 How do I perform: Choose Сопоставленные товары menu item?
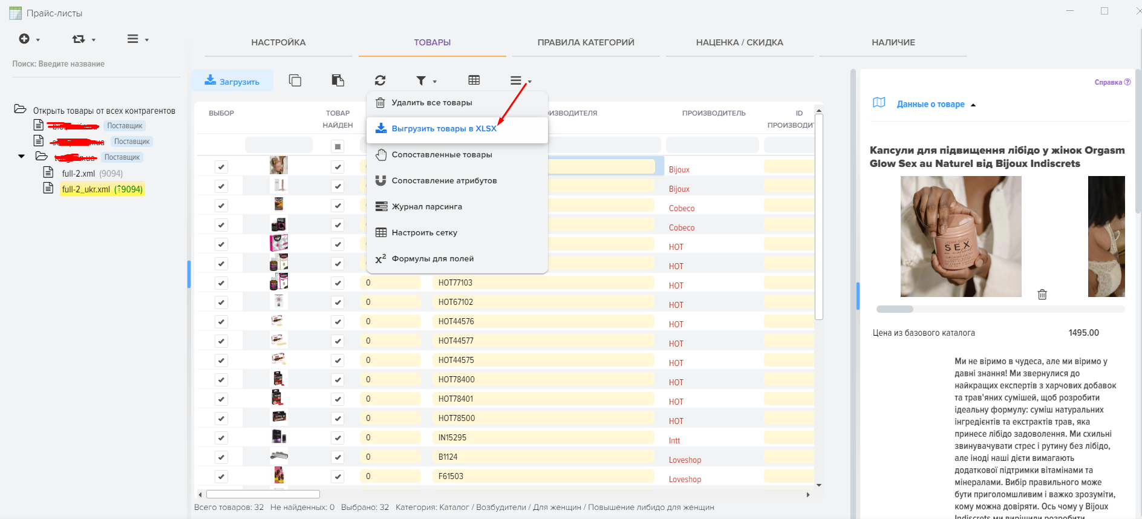coord(457,155)
